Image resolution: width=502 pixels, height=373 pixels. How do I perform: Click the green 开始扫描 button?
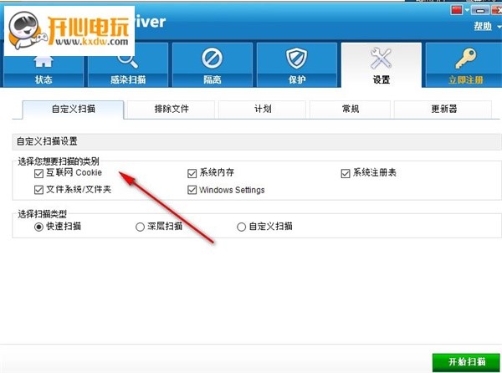pyautogui.click(x=466, y=362)
